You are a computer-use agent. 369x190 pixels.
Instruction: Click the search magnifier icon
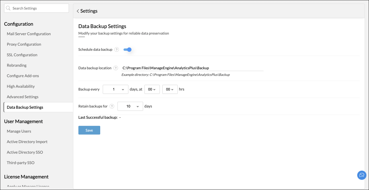[8, 8]
